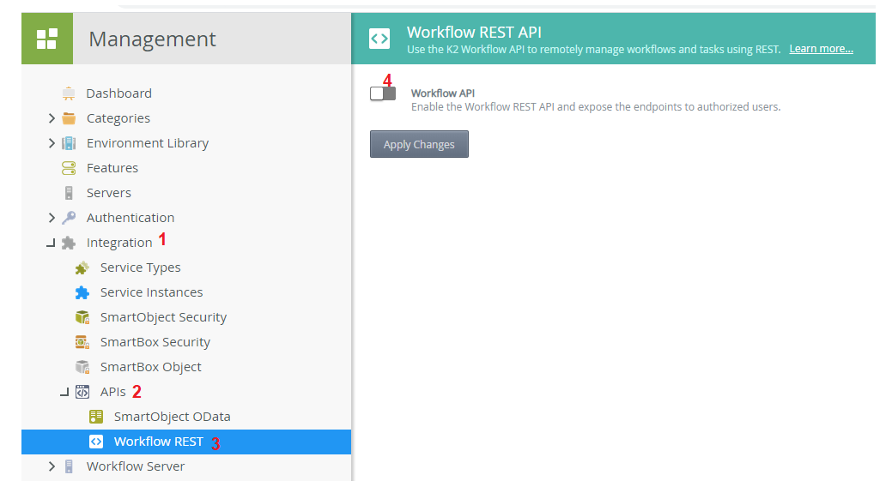Screen dimensions: 892x499
Task: Open SmartBox Object tree item
Action: tap(150, 367)
